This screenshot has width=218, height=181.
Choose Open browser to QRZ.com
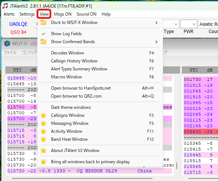pyautogui.click(x=100, y=96)
